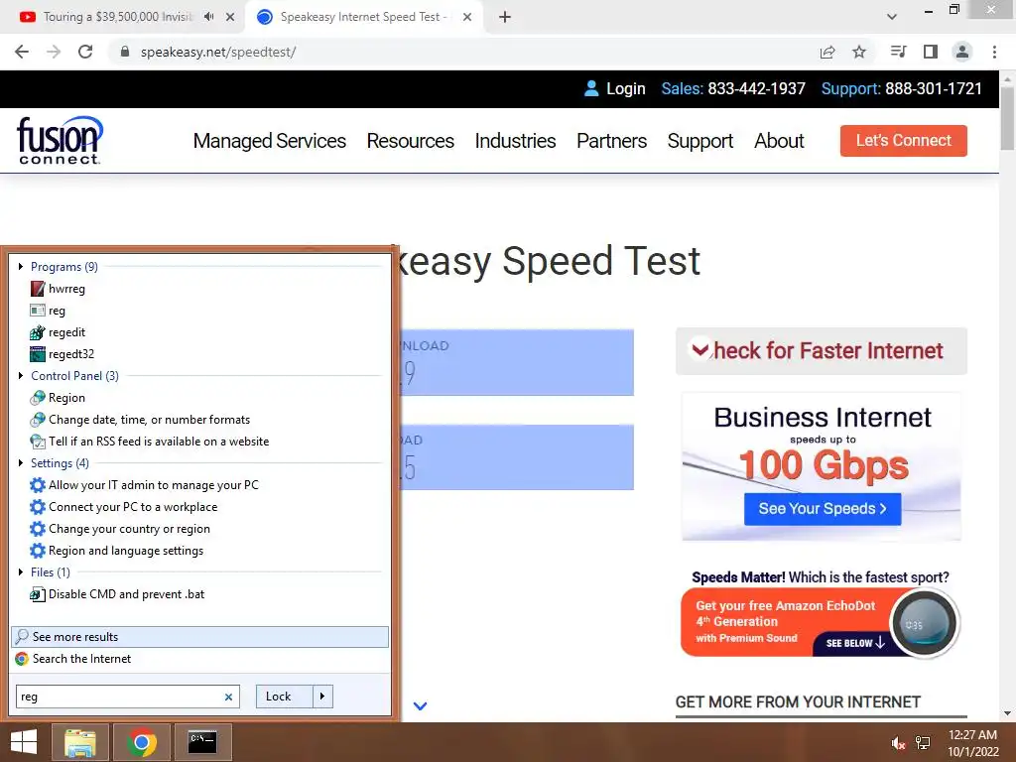Collapse the Programs (9) group

21,266
